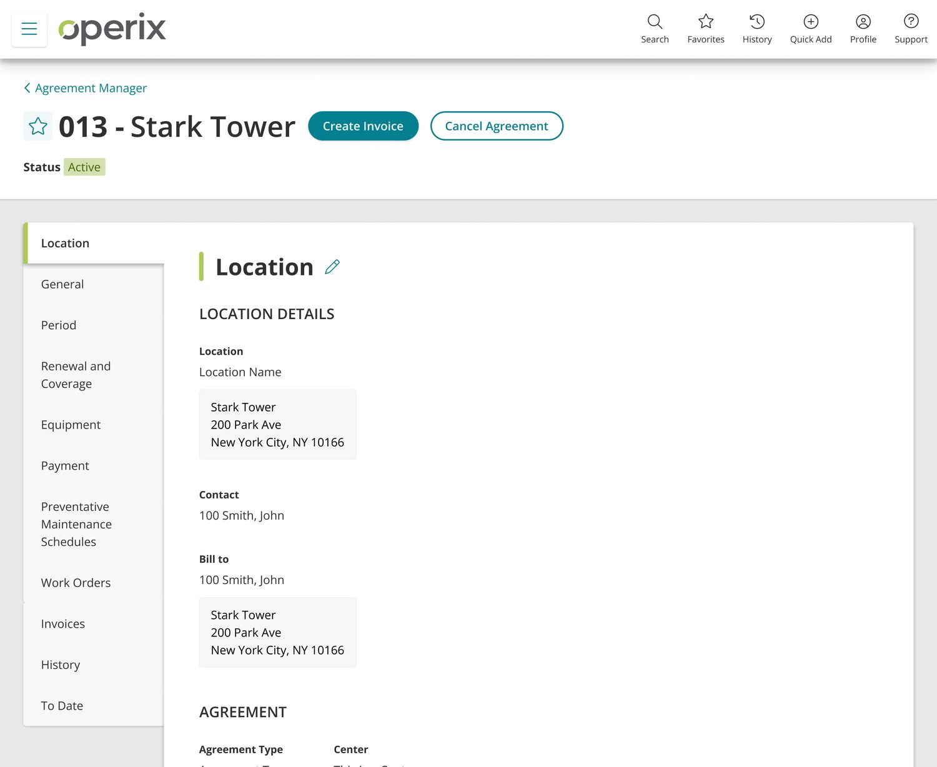This screenshot has width=937, height=767.
Task: Open the History side tab
Action: pos(94,665)
